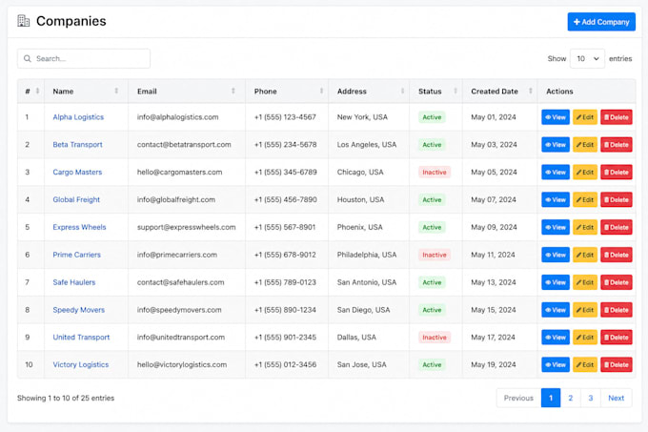Open the Show entries count dropdown

click(x=587, y=59)
